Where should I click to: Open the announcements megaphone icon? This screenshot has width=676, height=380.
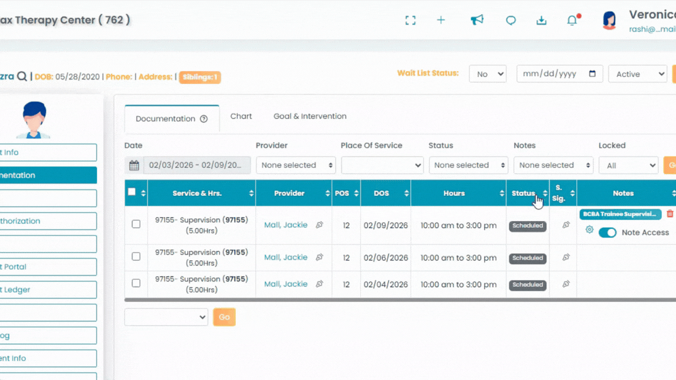[x=477, y=21]
